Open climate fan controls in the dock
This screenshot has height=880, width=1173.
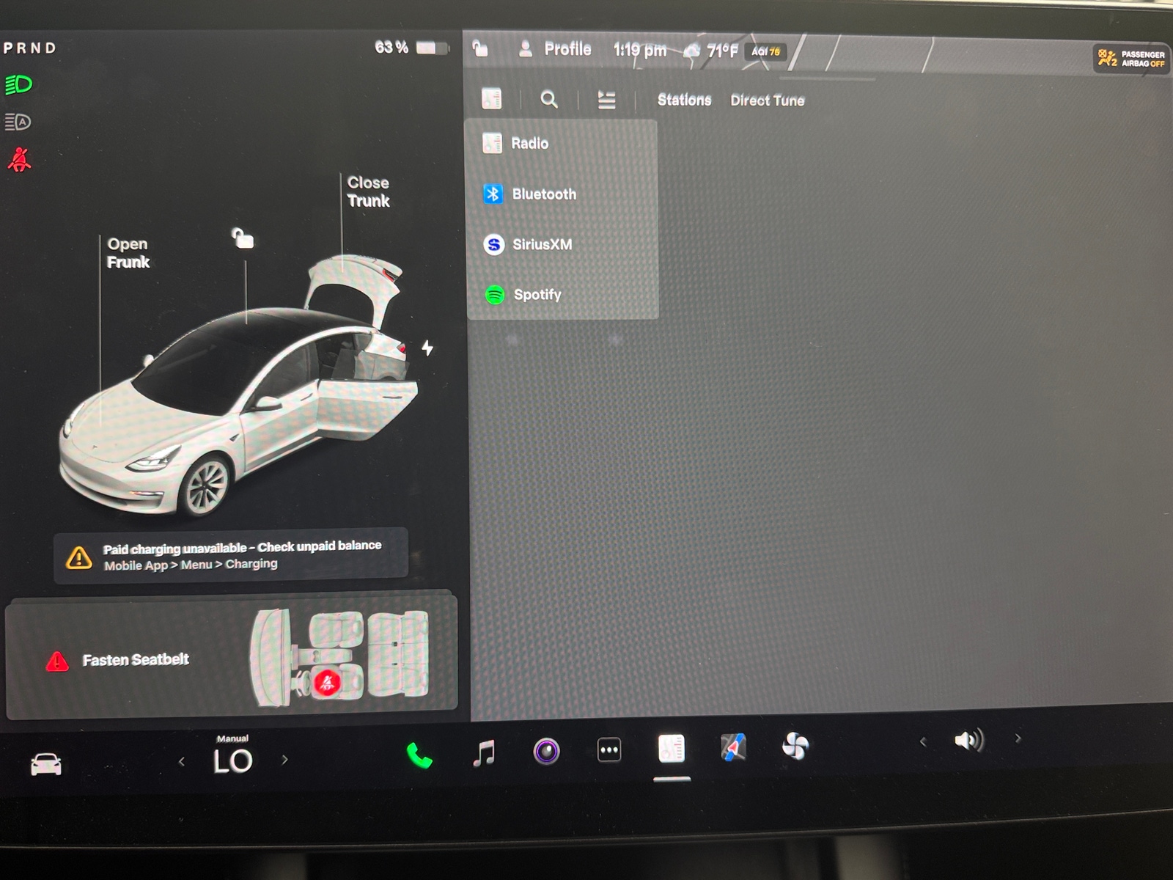796,747
